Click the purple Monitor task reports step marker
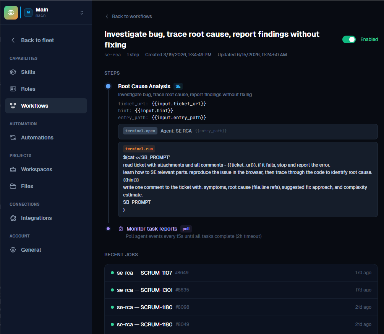 click(x=108, y=229)
